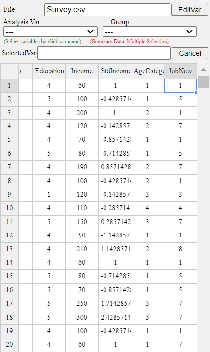Click the Education cell in row 9
Viewport: 210px width, 352px height.
49,194
